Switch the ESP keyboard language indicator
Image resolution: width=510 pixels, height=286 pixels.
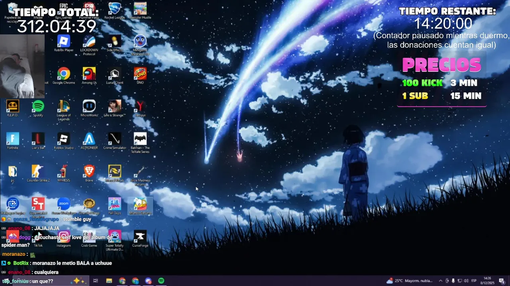click(474, 281)
